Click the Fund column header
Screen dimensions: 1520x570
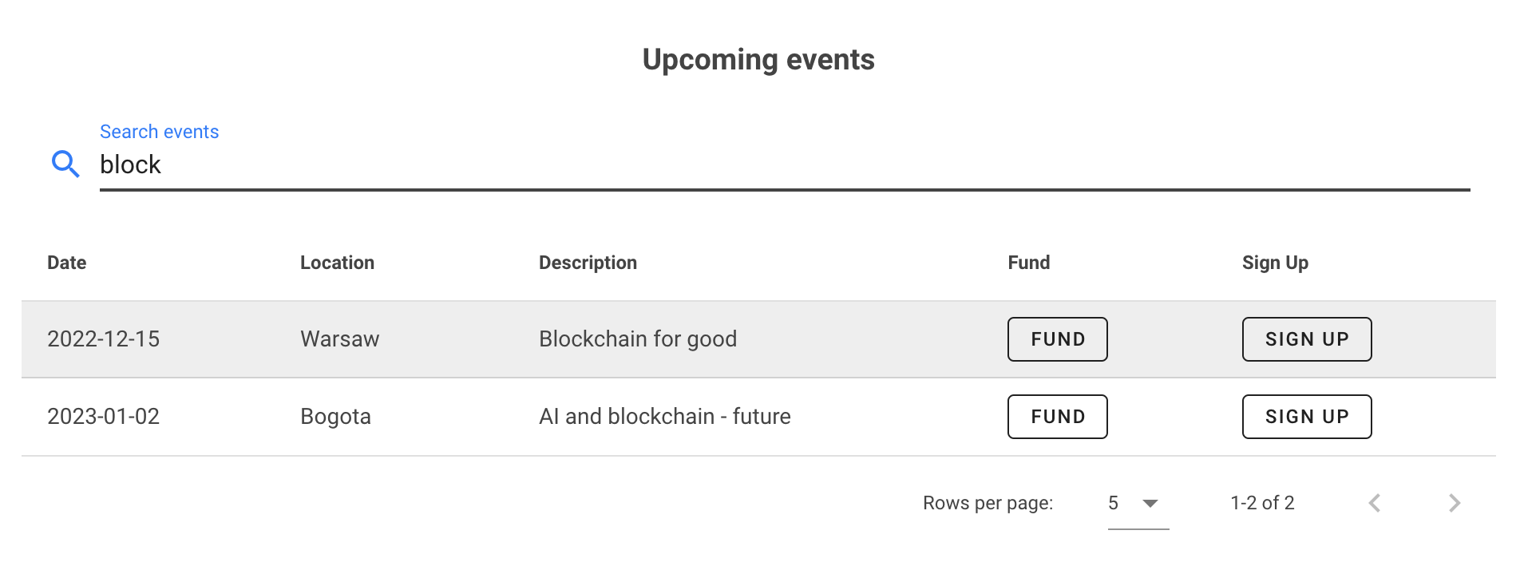[x=1028, y=262]
